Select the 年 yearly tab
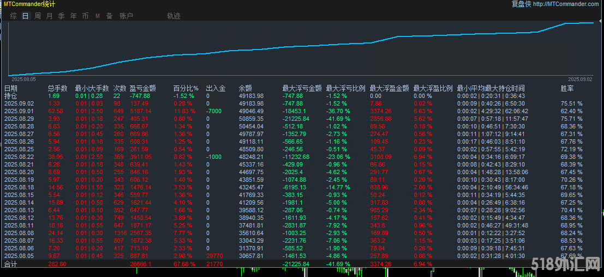Viewport: 604px width, 277px height. pyautogui.click(x=73, y=16)
